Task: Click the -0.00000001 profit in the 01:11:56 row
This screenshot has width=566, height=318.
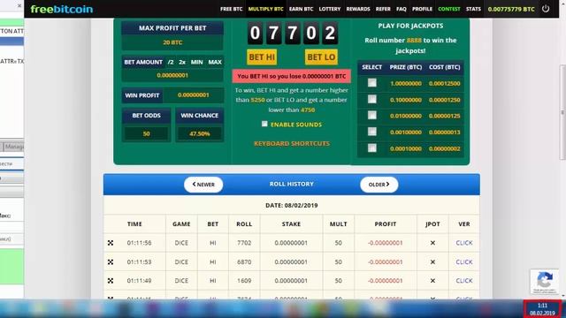Action: point(386,243)
